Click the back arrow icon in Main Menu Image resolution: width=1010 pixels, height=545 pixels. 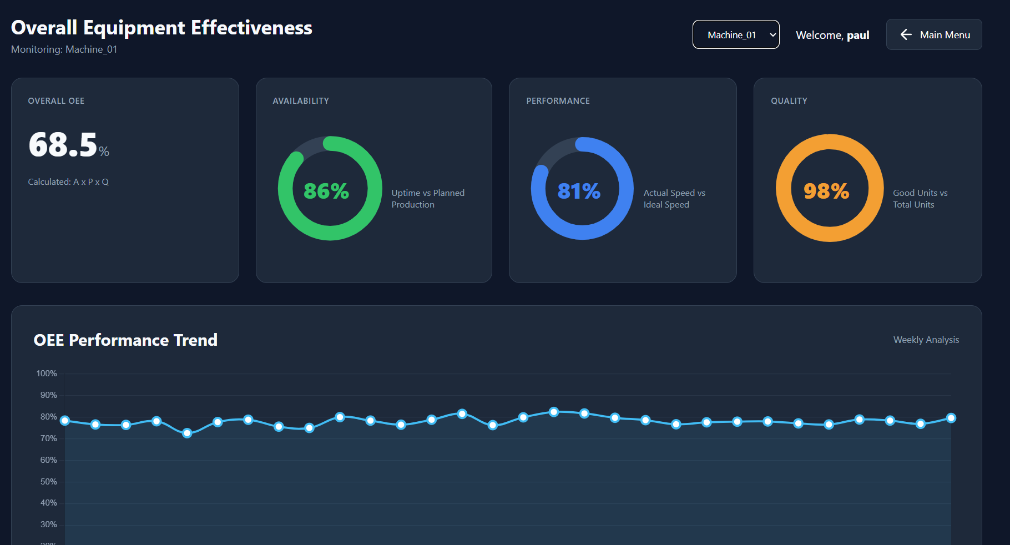(906, 34)
